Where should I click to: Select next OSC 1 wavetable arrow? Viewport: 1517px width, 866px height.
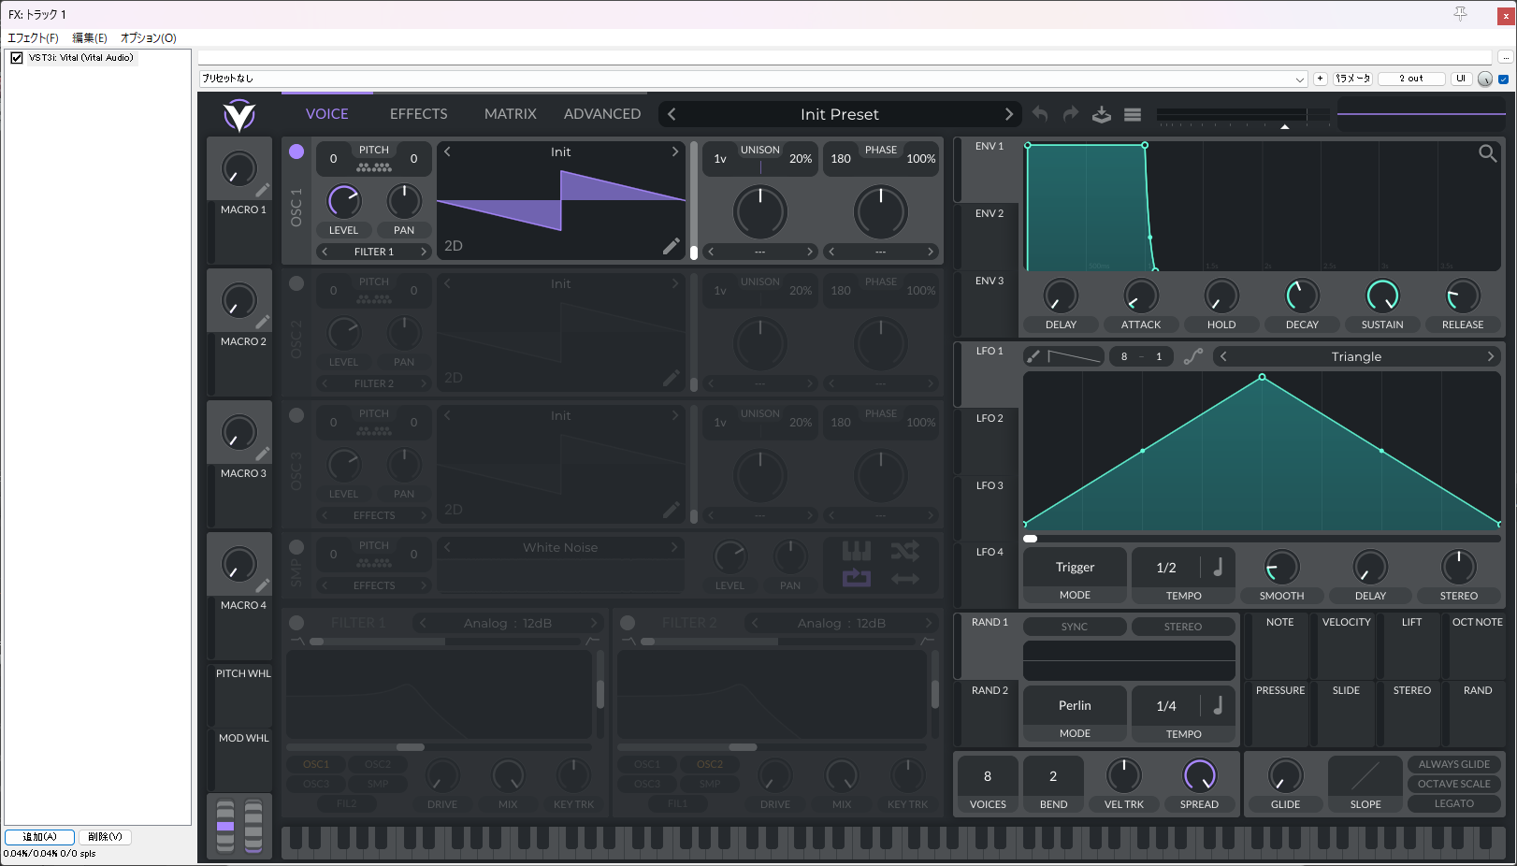click(x=675, y=152)
